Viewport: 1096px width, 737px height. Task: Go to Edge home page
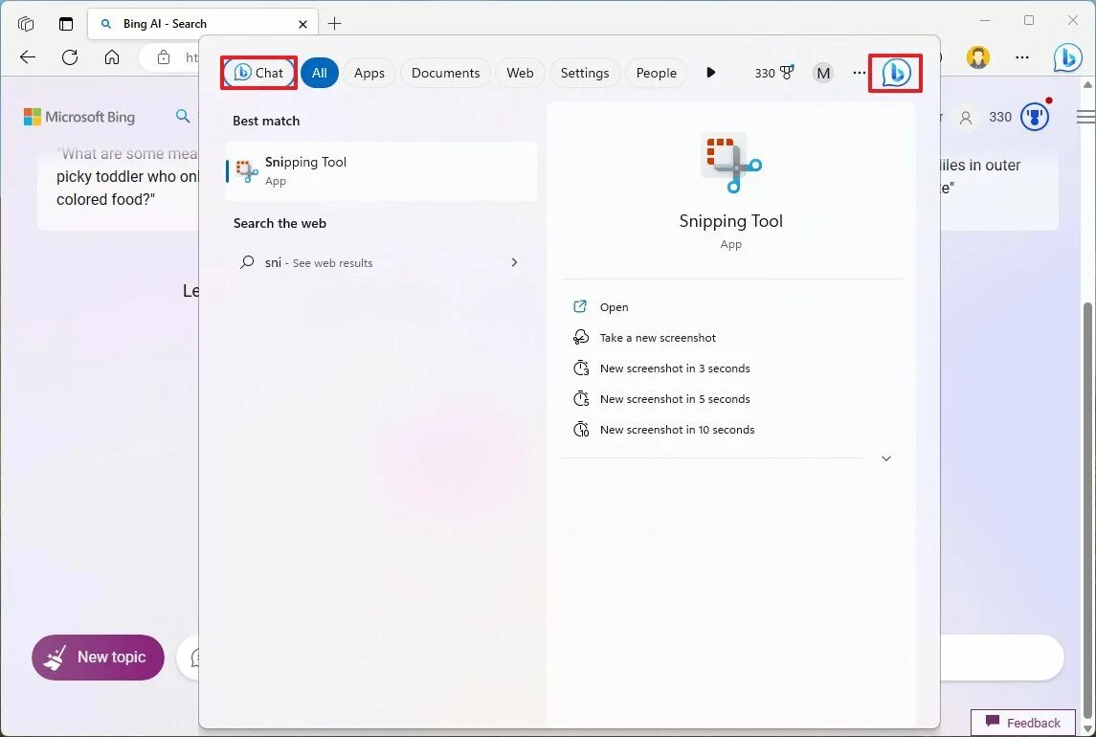coord(112,57)
